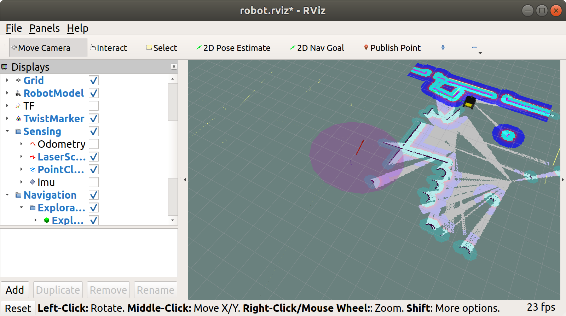
Task: Enable the Odometry checkbox
Action: coord(94,144)
